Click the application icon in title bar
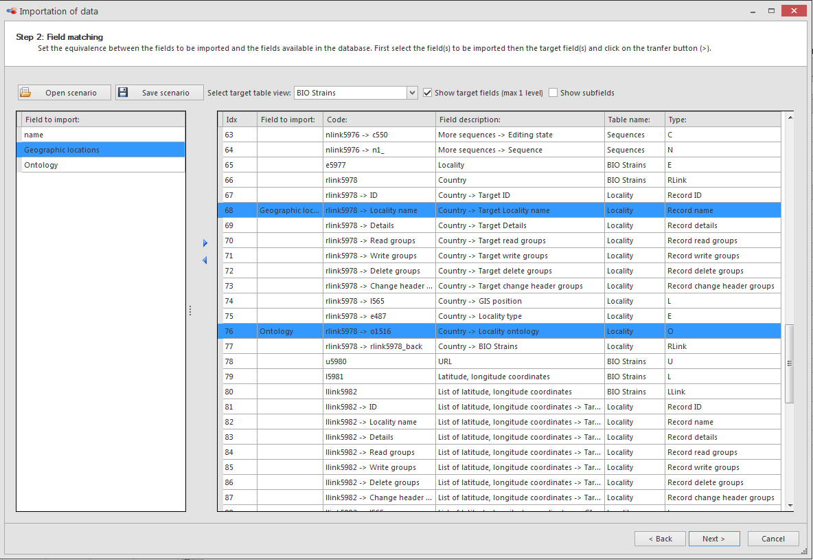This screenshot has height=560, width=813. pos(11,11)
